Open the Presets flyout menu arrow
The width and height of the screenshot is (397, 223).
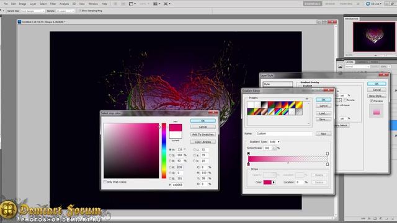pos(307,98)
